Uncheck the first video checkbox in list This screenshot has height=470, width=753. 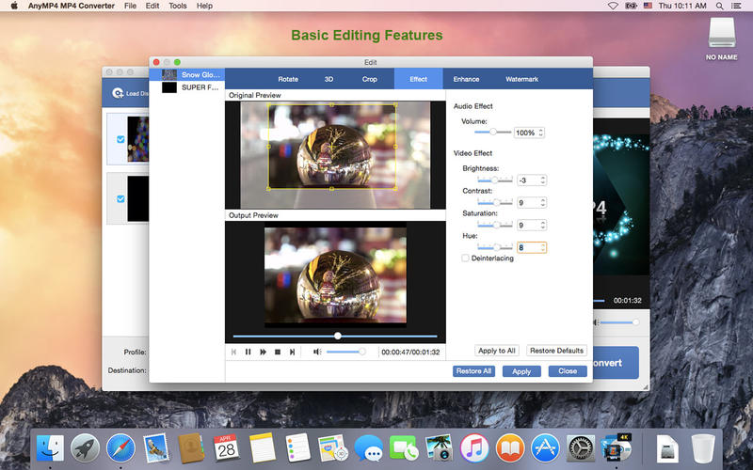(x=120, y=139)
